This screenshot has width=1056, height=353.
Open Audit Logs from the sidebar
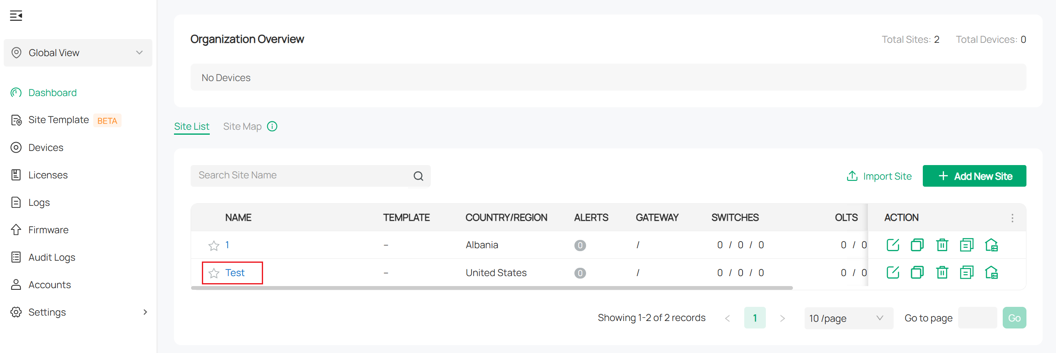[x=52, y=257]
